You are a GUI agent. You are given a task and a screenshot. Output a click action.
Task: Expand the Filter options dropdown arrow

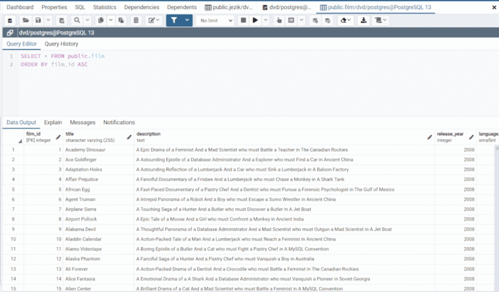pos(187,21)
